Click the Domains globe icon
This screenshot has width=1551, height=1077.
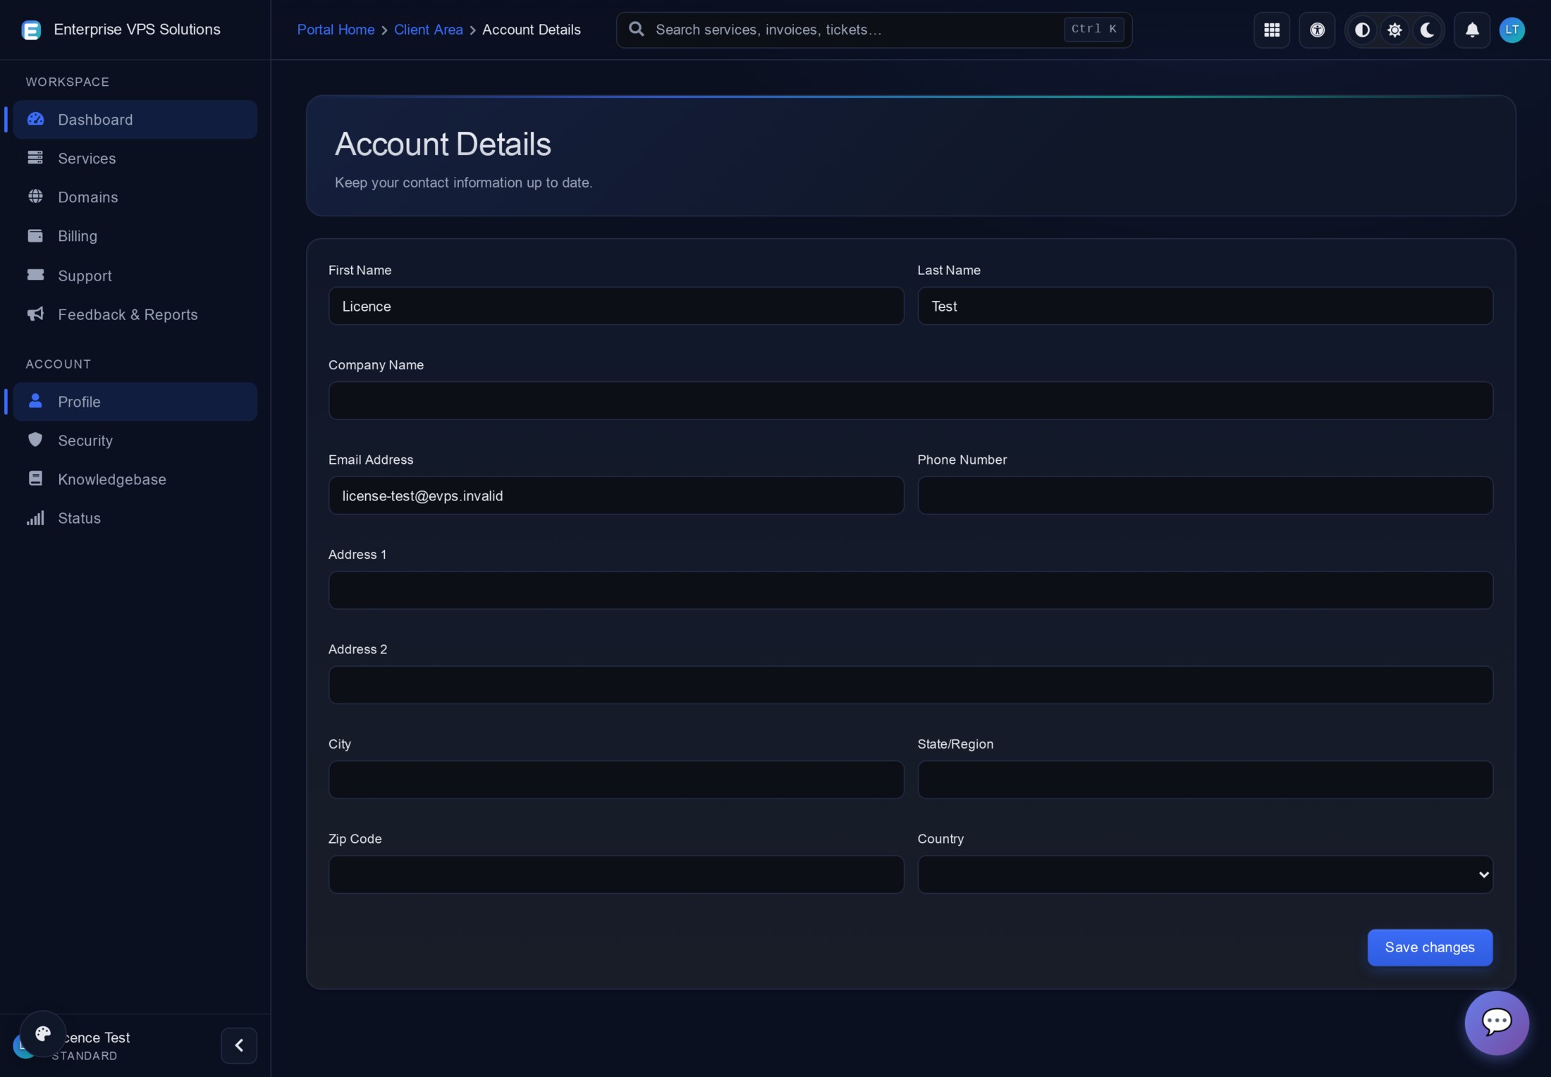(x=35, y=197)
